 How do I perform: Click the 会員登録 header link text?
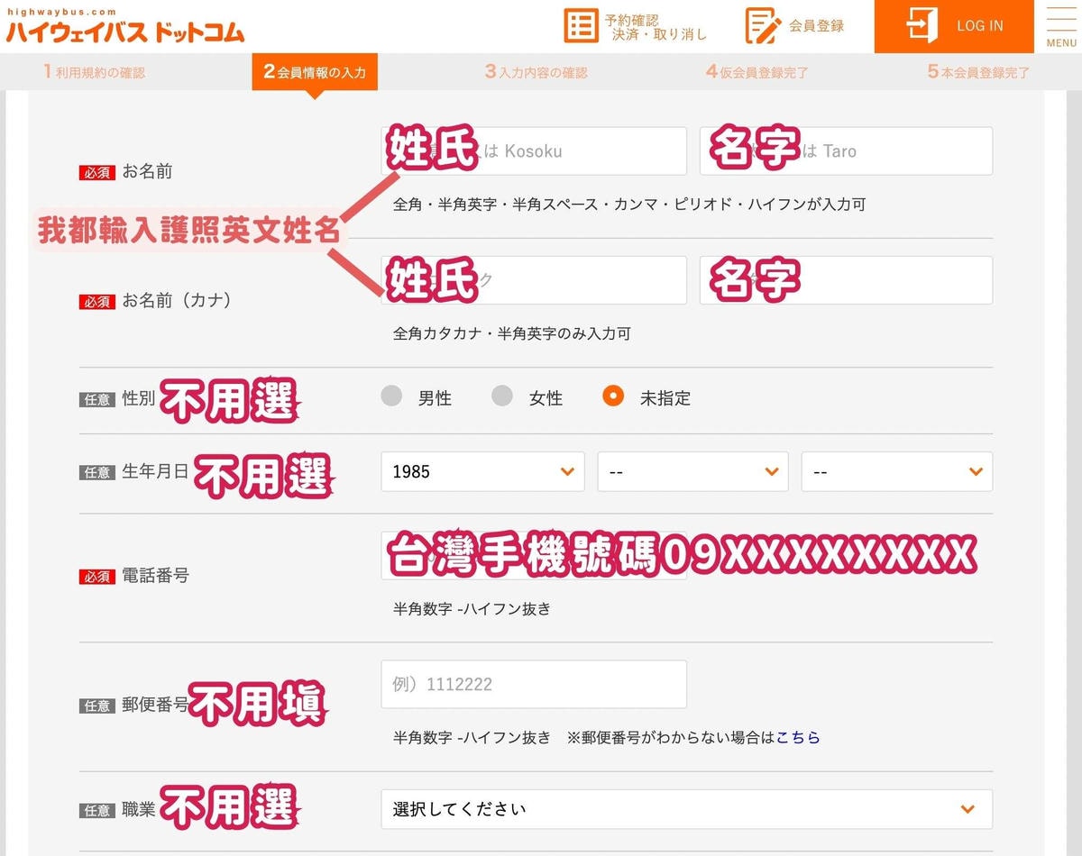[x=817, y=25]
